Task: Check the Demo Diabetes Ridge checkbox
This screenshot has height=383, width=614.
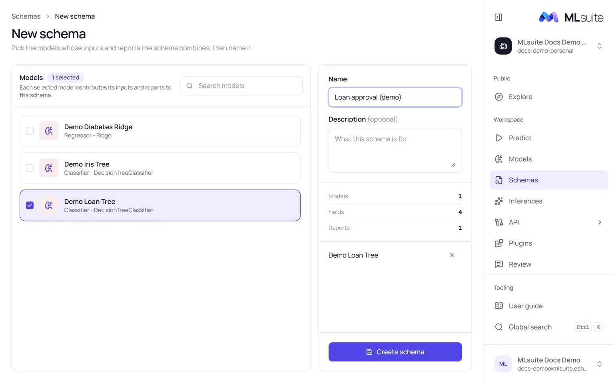Action: 30,131
